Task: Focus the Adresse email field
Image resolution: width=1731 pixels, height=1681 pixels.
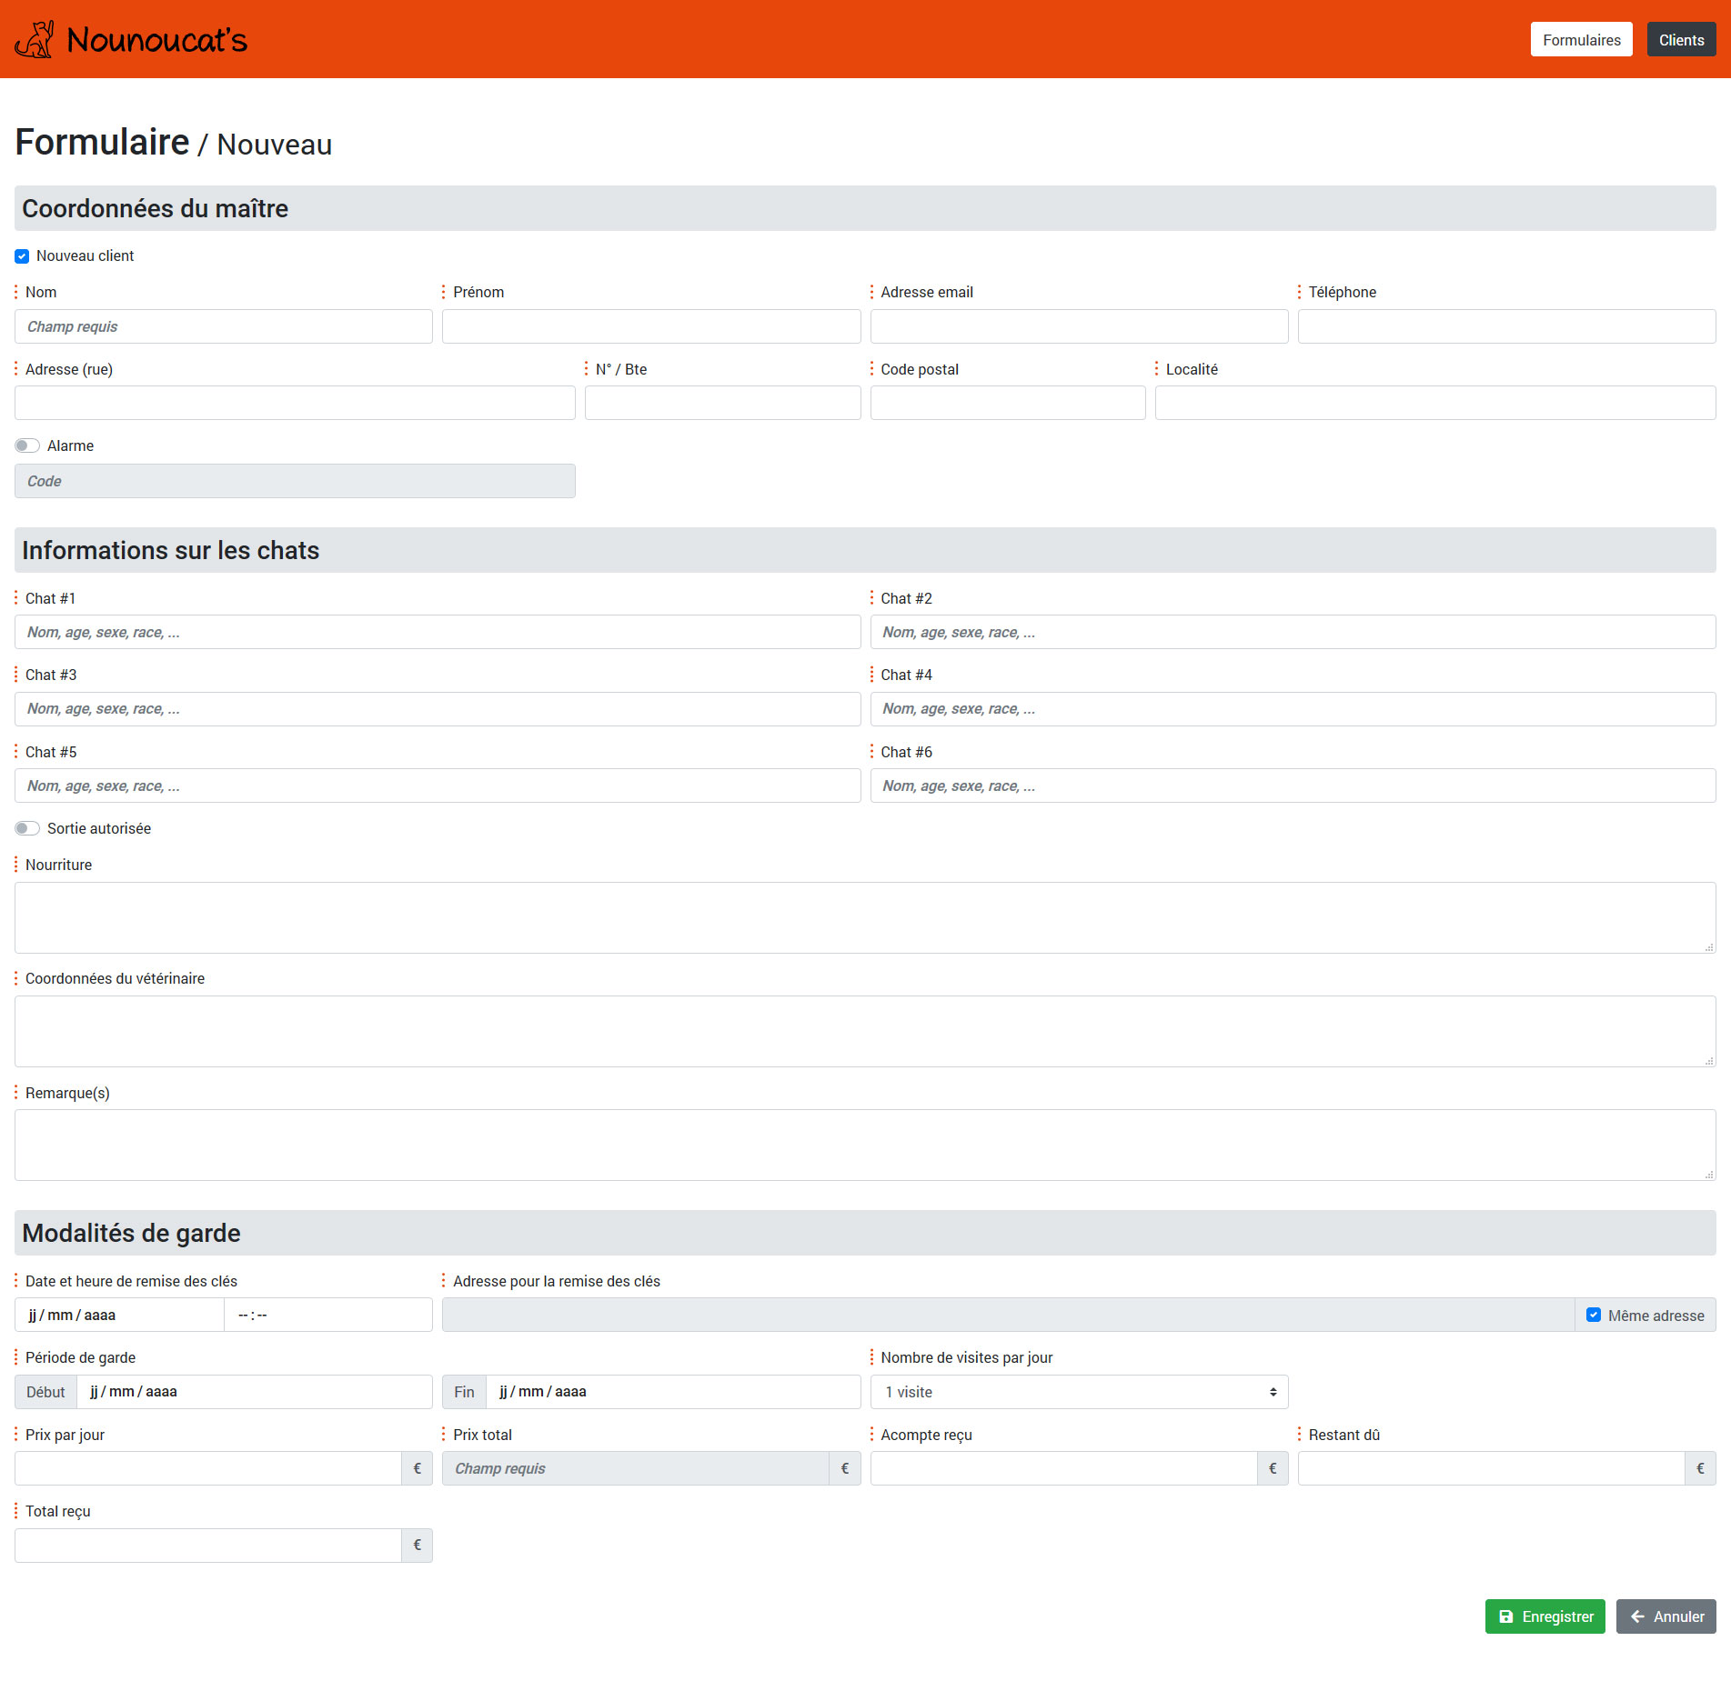Action: click(x=1079, y=326)
